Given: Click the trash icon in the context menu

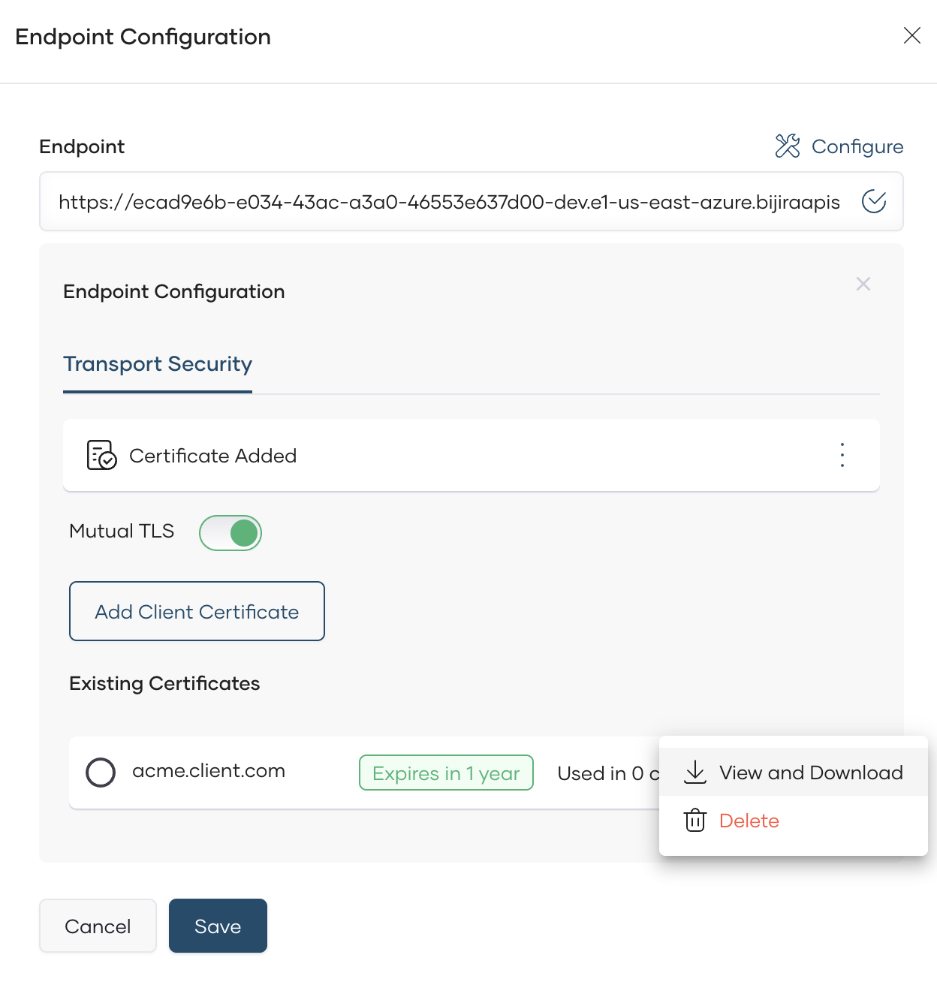Looking at the screenshot, I should tap(695, 820).
